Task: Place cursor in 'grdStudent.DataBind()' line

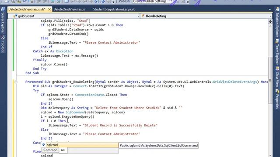Action: [x=68, y=34]
